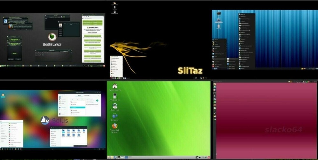The image size is (318, 160).
Task: Open the home folder icon on blue desktop
Action: 219,20
